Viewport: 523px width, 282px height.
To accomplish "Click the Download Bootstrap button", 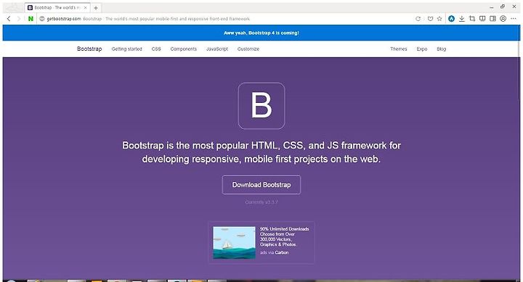I will [261, 185].
